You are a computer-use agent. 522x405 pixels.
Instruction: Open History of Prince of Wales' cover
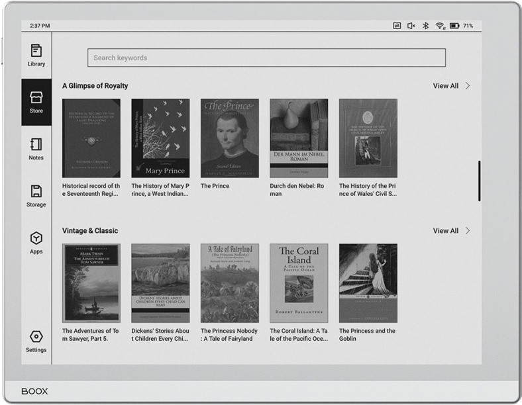(368, 138)
